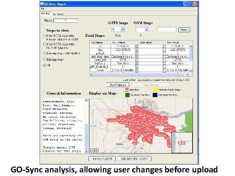Check OSM value checkbox for lon row
This screenshot has height=176, width=235.
[164, 50]
